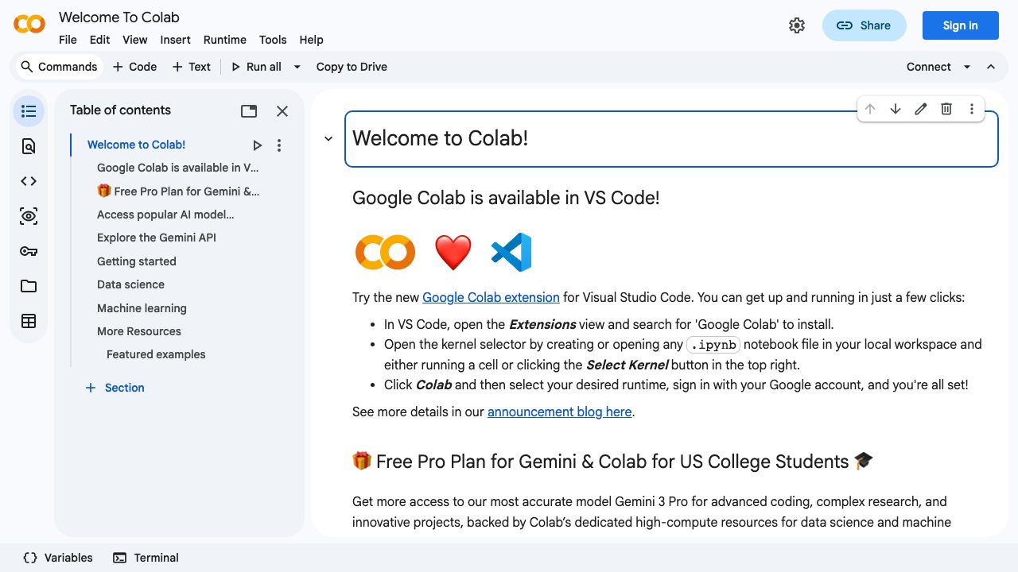Move the cell down with arrow icon
The height and width of the screenshot is (572, 1018).
[896, 109]
